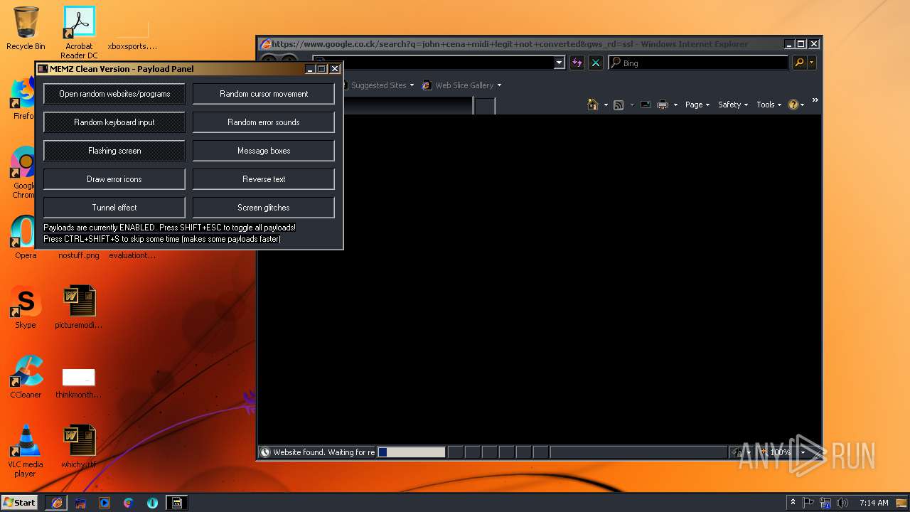Open the Acrobat Reader DC desktop icon
Viewport: 910px width, 512px height.
pos(79,33)
